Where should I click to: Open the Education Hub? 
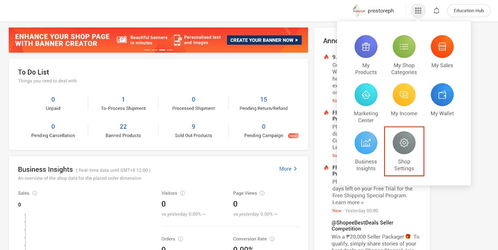point(468,10)
